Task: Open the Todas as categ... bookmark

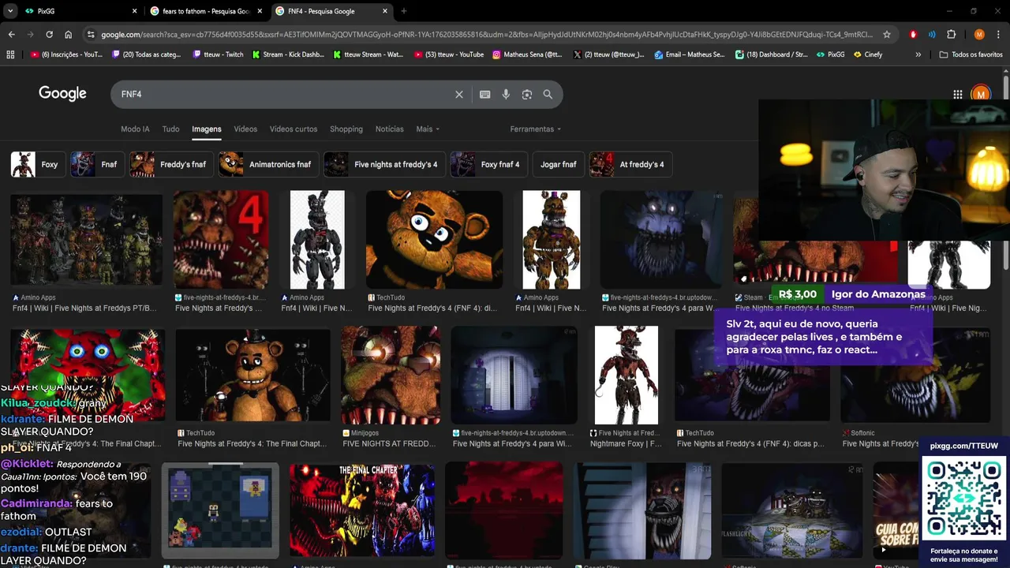Action: (x=147, y=54)
